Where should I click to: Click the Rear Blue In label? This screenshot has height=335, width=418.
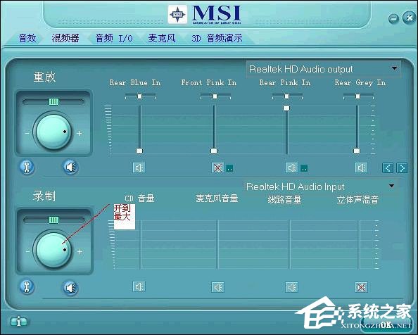135,82
